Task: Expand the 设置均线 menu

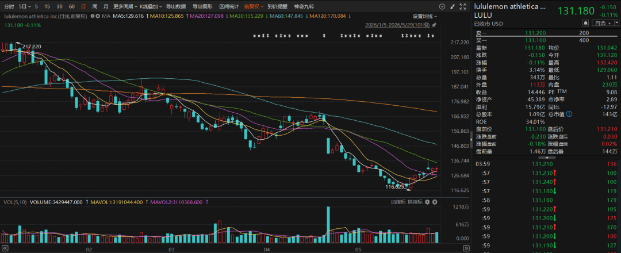Action: coord(425,16)
